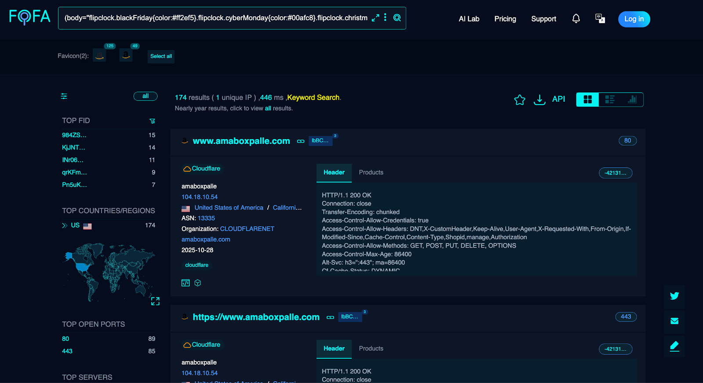Open email contact icon
This screenshot has height=383, width=703.
(x=674, y=321)
